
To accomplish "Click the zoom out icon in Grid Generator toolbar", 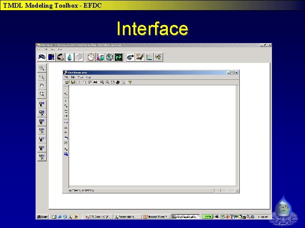I will 107,82.
